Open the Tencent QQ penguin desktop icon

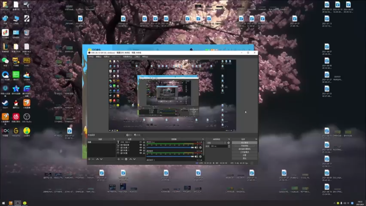pos(16,104)
